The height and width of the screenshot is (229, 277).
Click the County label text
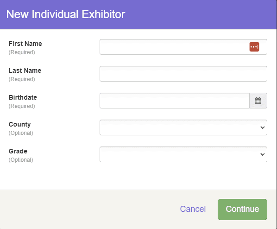point(19,125)
